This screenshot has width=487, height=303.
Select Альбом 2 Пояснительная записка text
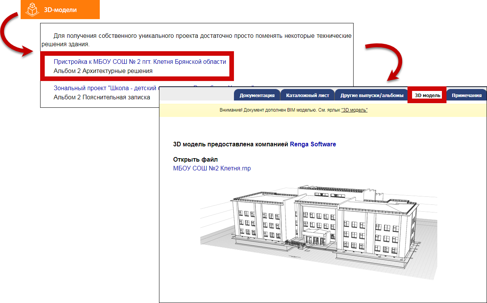click(102, 97)
